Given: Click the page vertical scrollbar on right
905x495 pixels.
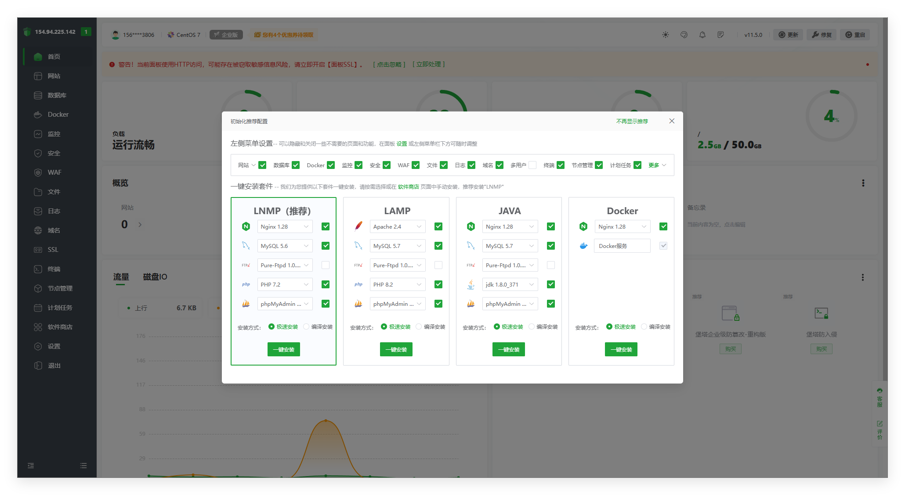Looking at the screenshot, I should tap(885, 197).
